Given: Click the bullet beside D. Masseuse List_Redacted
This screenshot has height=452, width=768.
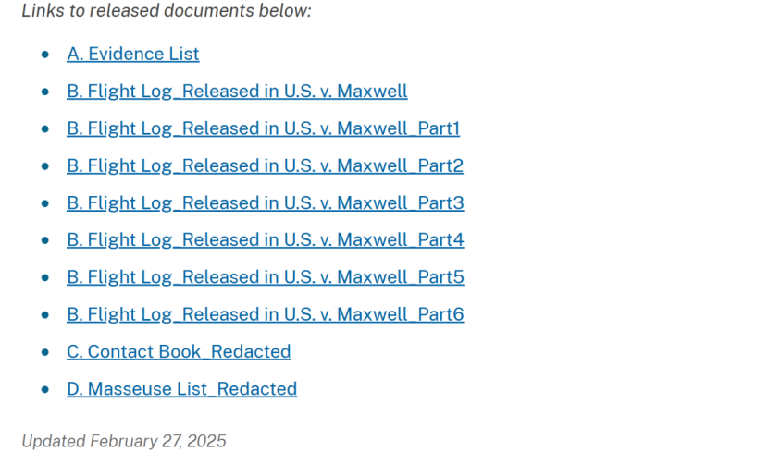Looking at the screenshot, I should coord(45,389).
